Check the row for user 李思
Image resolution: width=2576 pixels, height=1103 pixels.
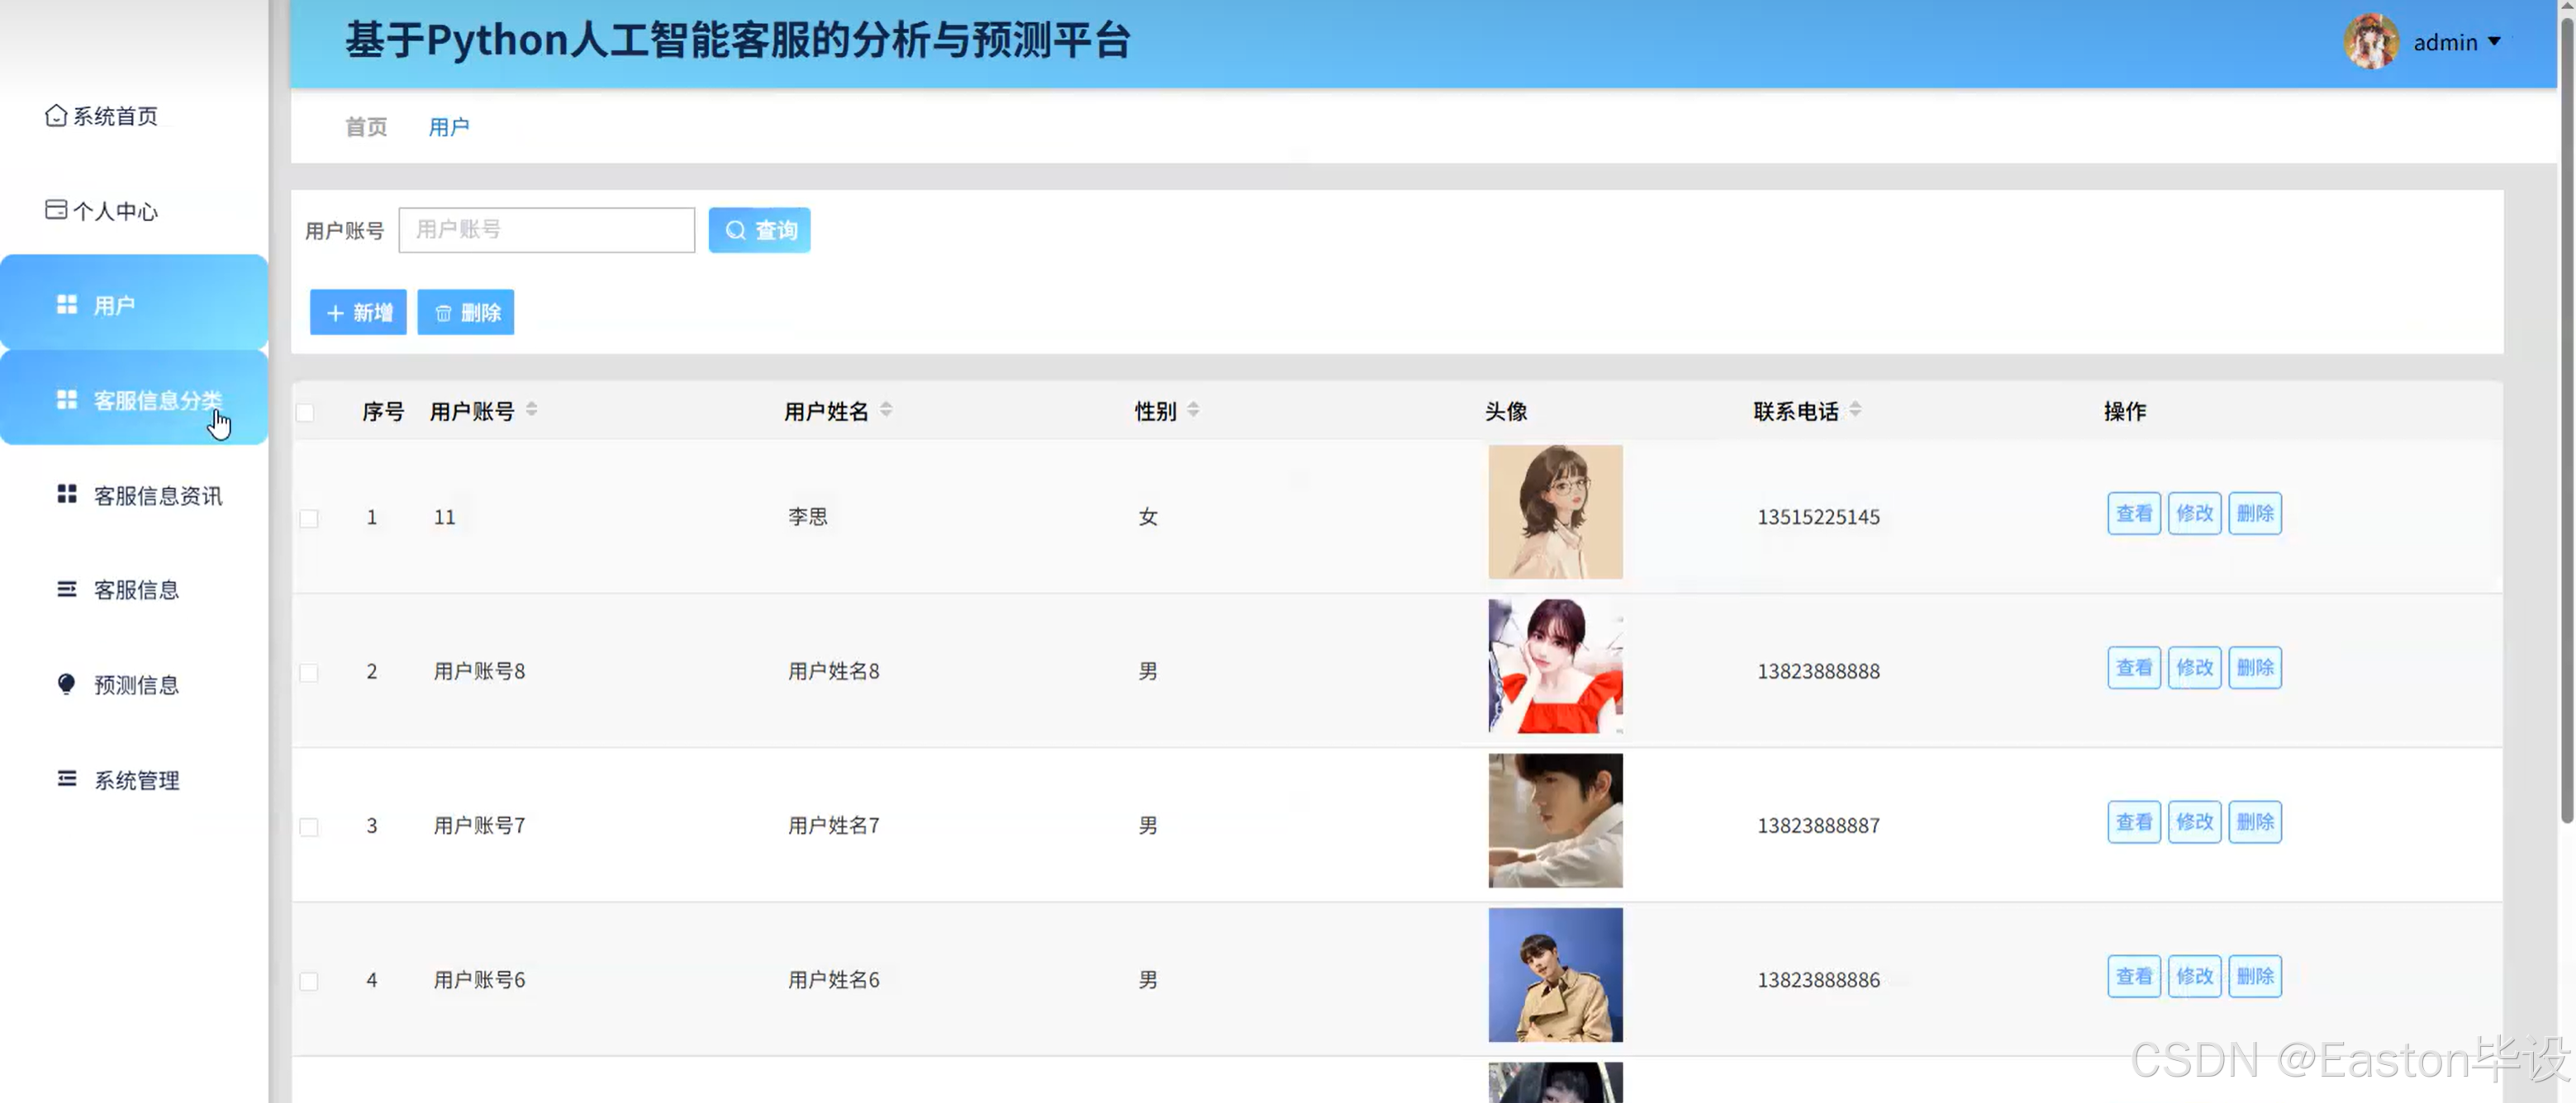[309, 518]
